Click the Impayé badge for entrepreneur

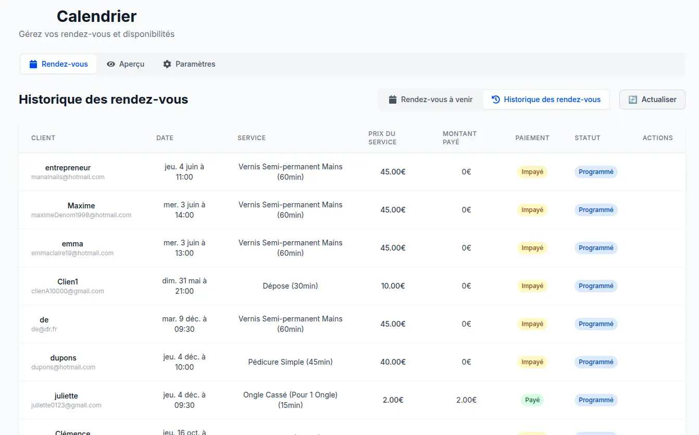coord(532,172)
